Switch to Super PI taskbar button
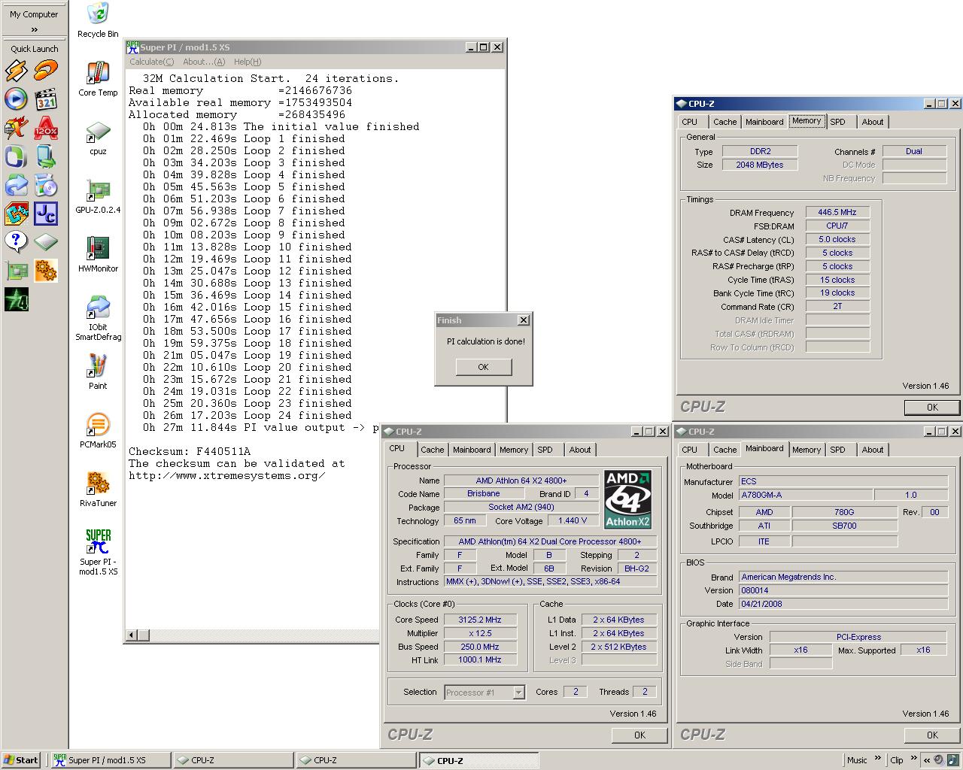 [x=110, y=760]
